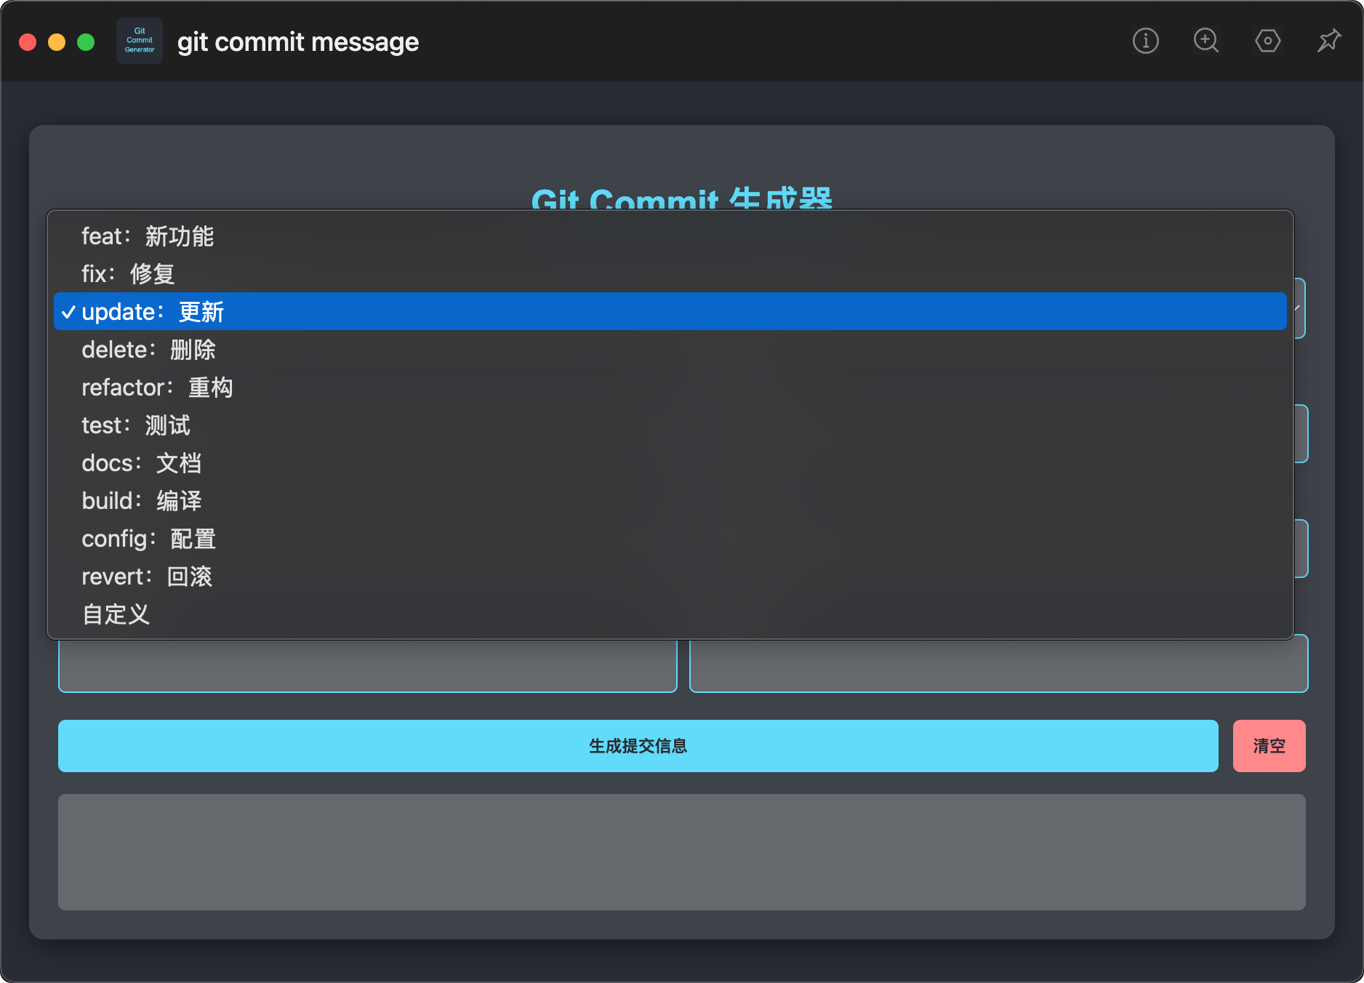Image resolution: width=1364 pixels, height=983 pixels.
Task: Pick delete: 删除 in the dropdown
Action: (x=670, y=349)
